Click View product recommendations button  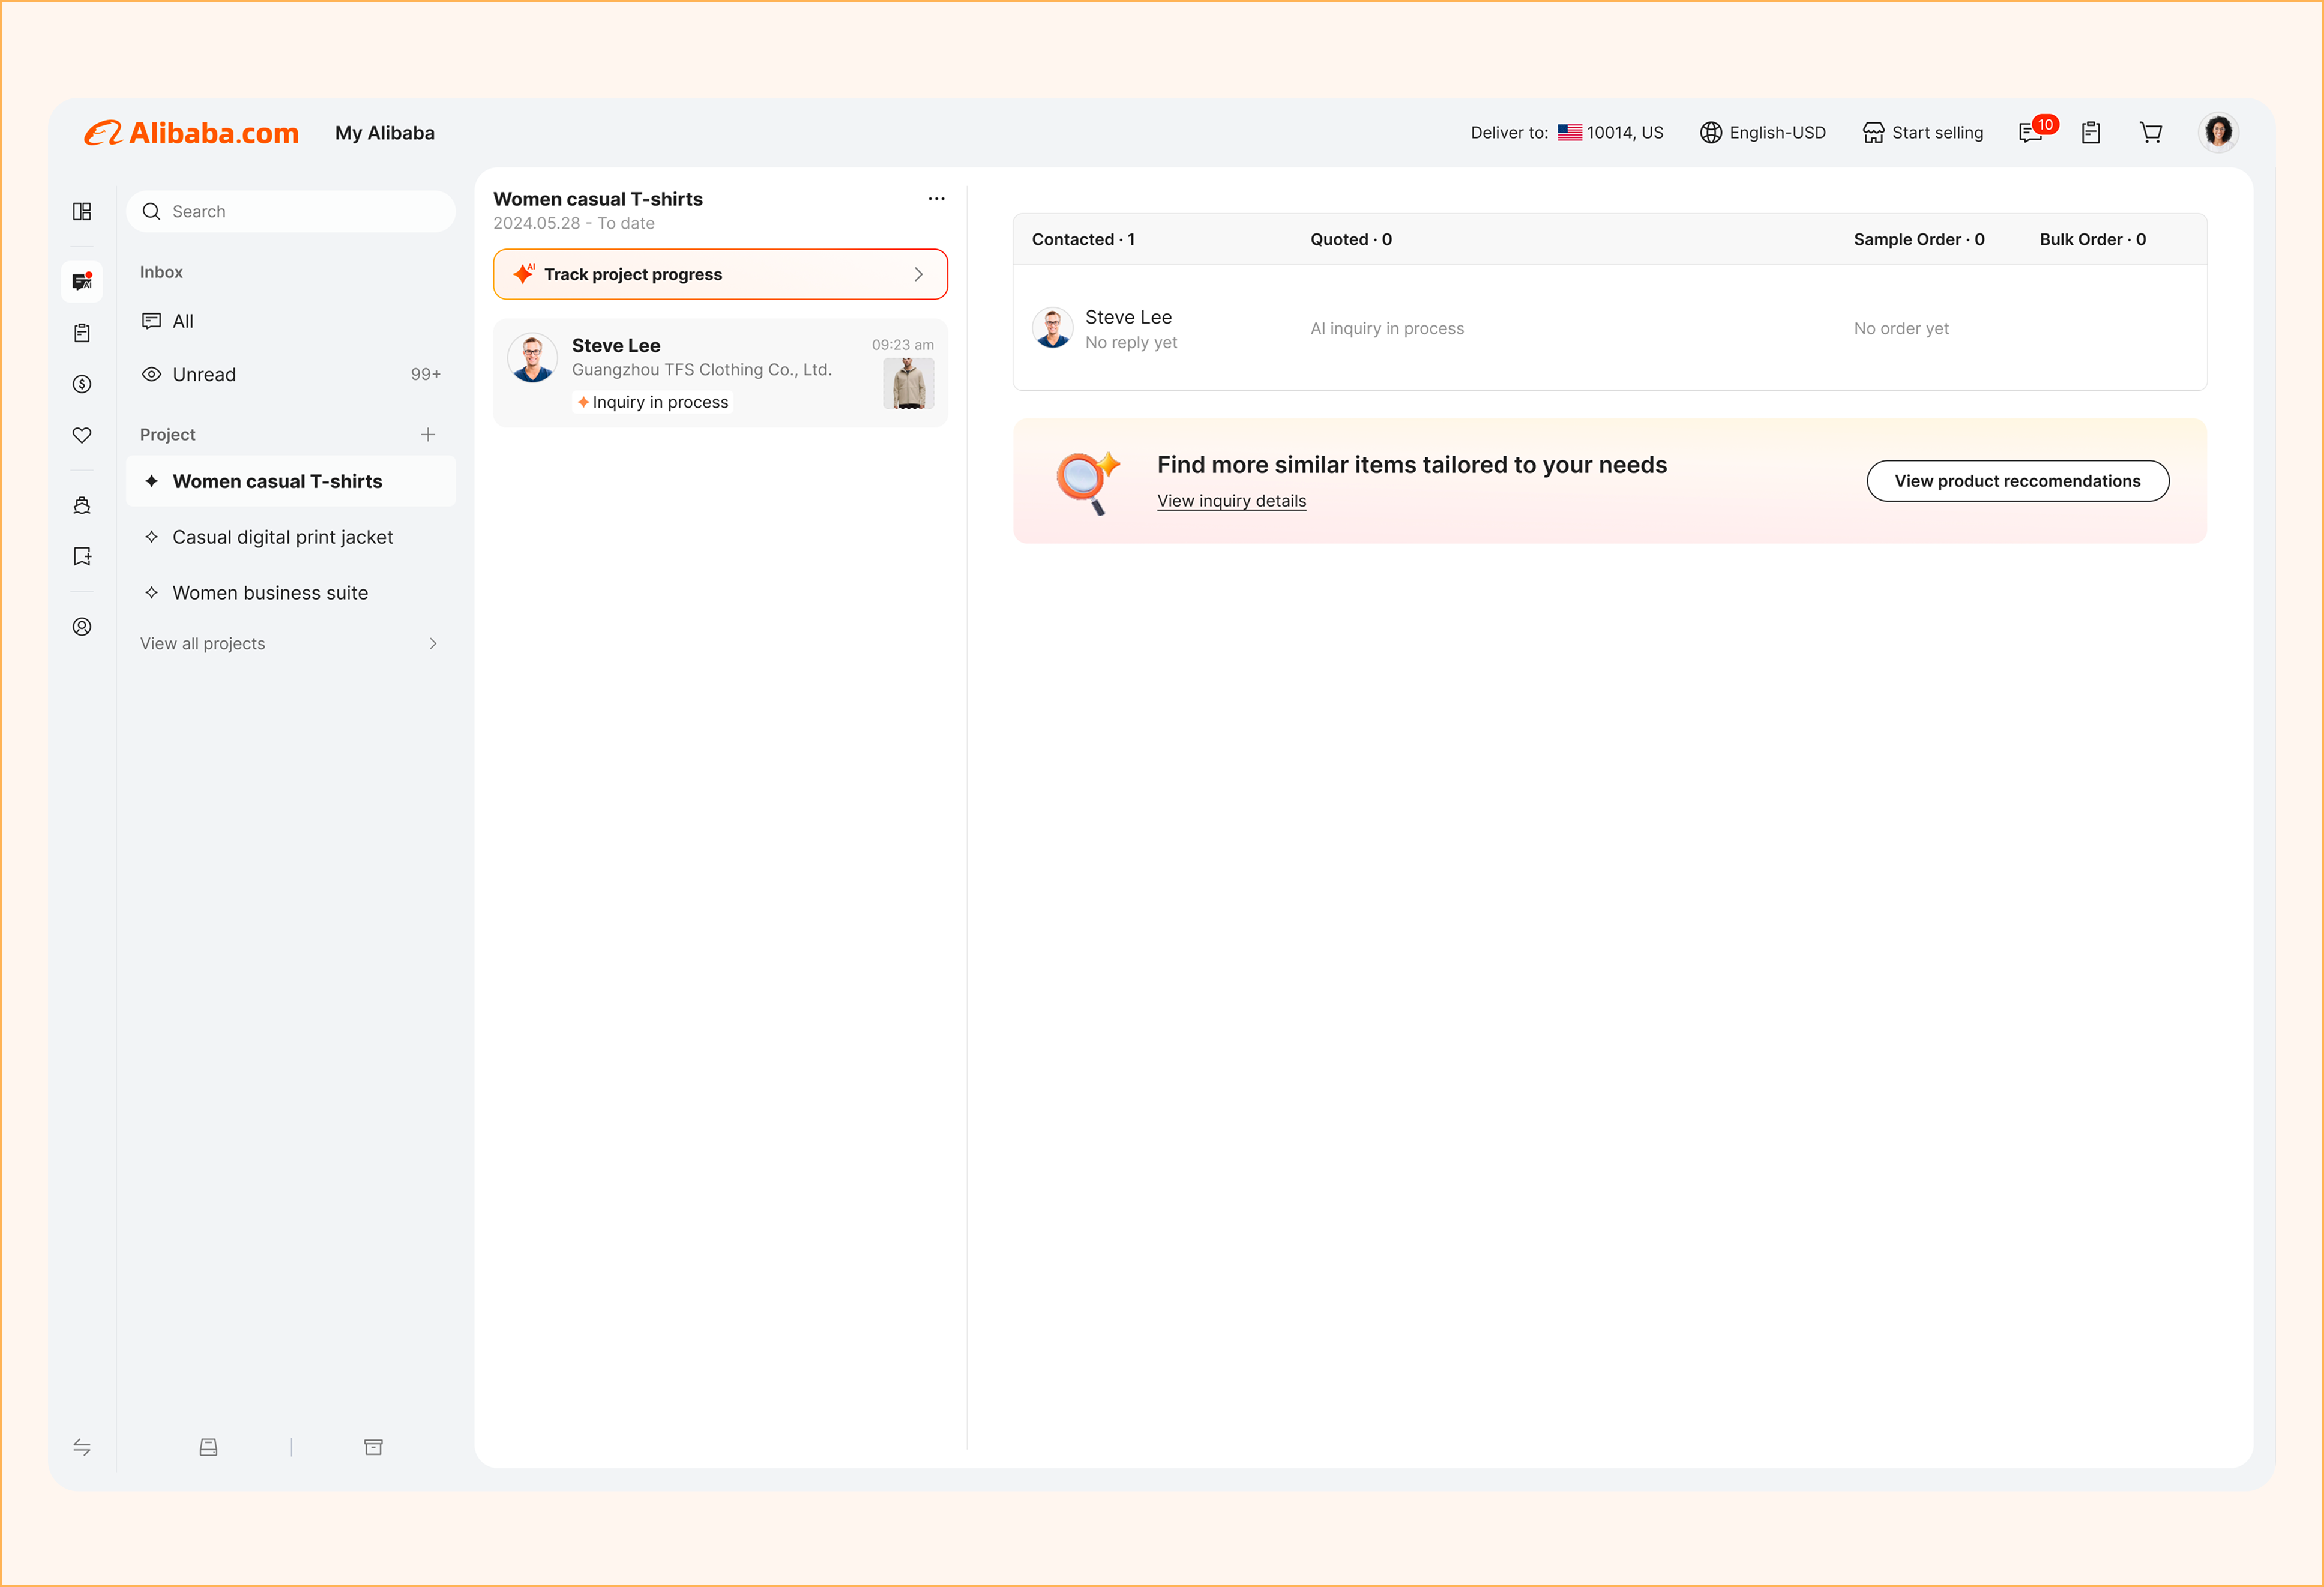coord(2017,481)
